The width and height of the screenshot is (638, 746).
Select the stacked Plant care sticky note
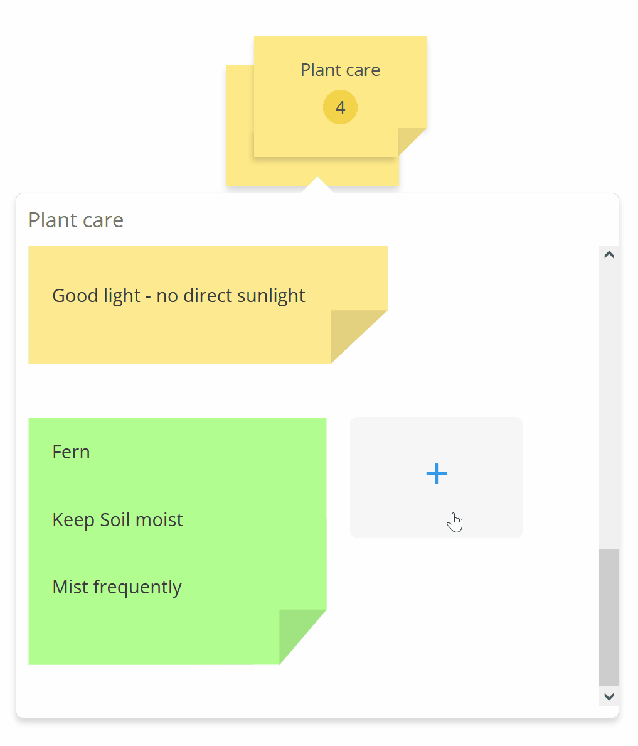[x=340, y=94]
